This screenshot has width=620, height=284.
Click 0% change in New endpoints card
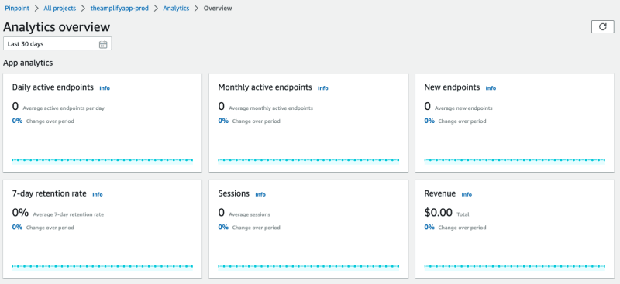[x=429, y=121]
